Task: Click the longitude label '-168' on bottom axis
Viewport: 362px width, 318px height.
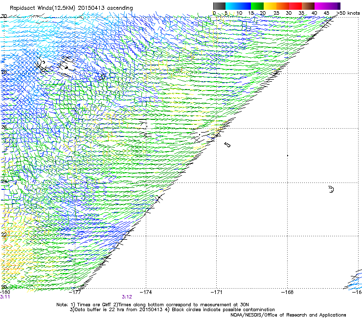Action: [x=288, y=292]
